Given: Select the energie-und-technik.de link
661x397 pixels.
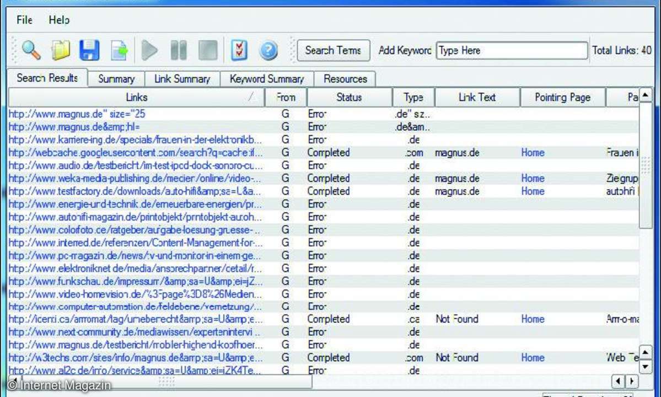Looking at the screenshot, I should pyautogui.click(x=135, y=204).
